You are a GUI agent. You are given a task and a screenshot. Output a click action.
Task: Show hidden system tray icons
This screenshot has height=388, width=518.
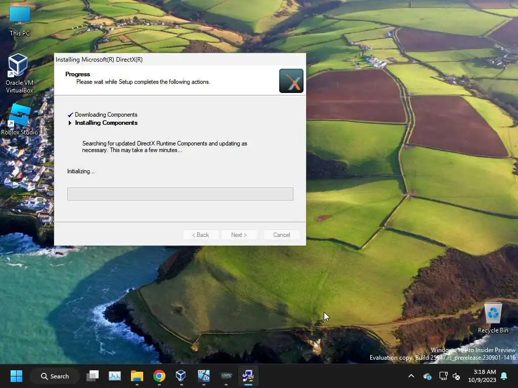pyautogui.click(x=411, y=376)
